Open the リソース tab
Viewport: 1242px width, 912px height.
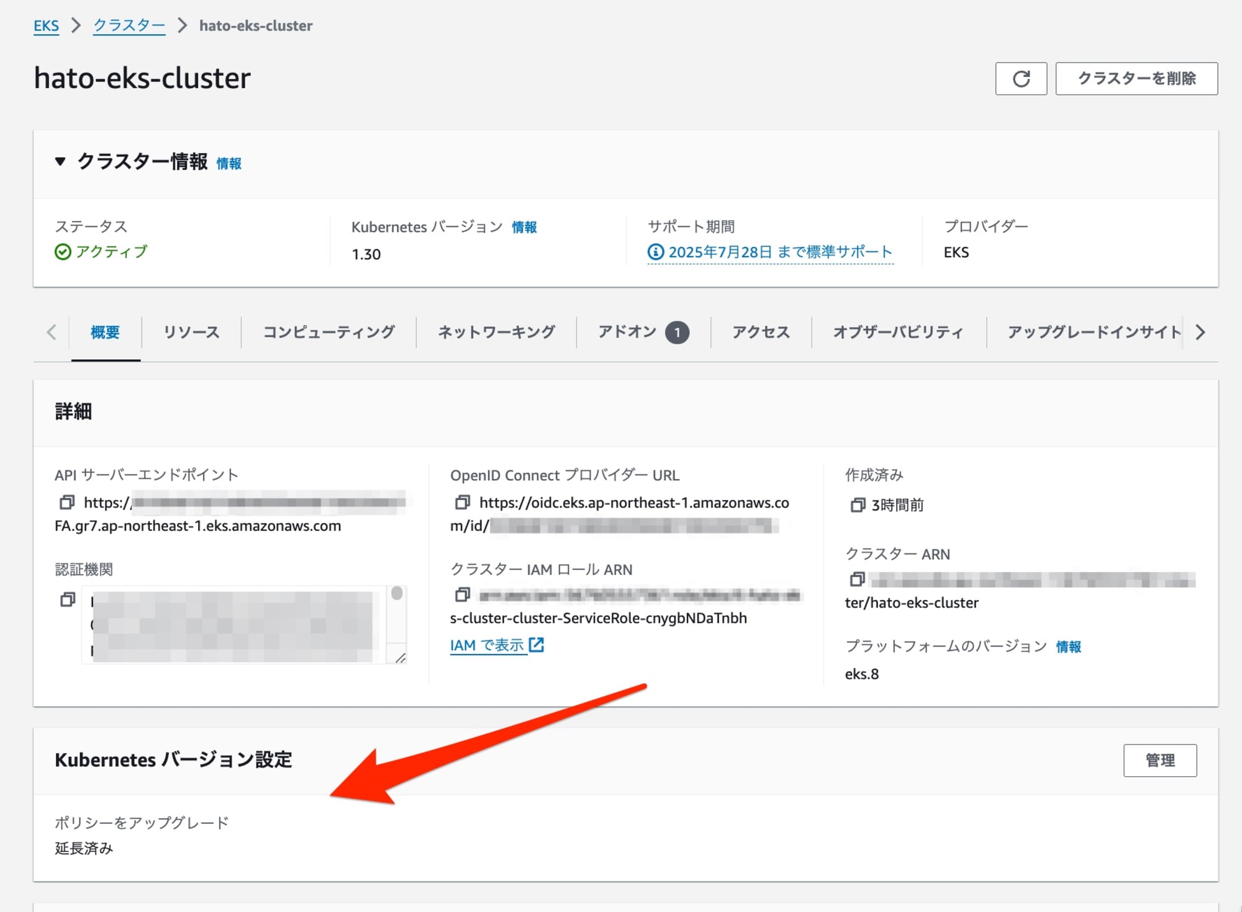point(191,333)
